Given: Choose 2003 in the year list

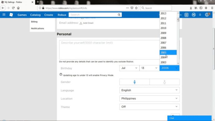Looking at the screenshot, I should pyautogui.click(x=168, y=62).
